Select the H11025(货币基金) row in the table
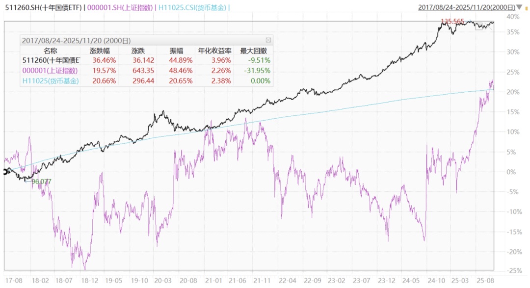 (x=50, y=80)
